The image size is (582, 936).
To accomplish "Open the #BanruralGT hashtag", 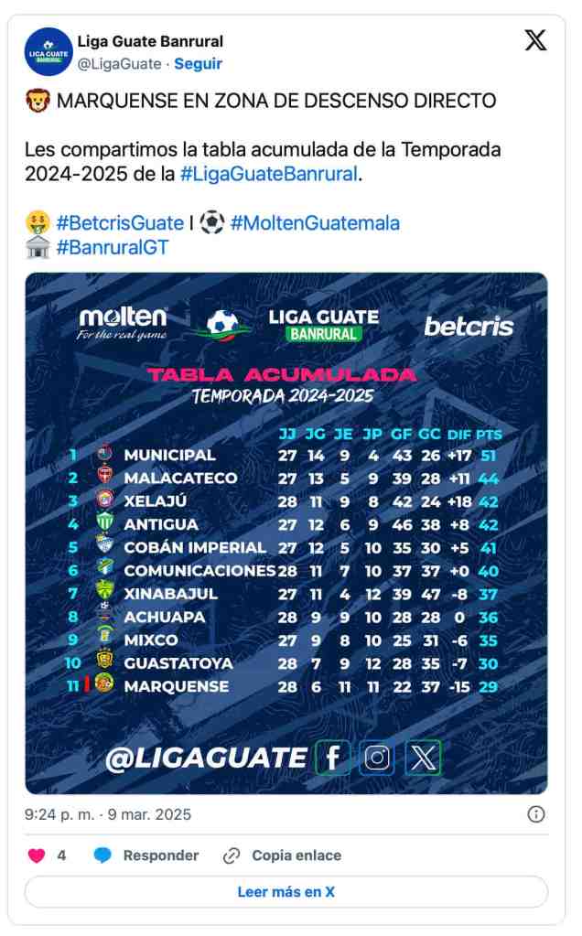I will coord(112,248).
